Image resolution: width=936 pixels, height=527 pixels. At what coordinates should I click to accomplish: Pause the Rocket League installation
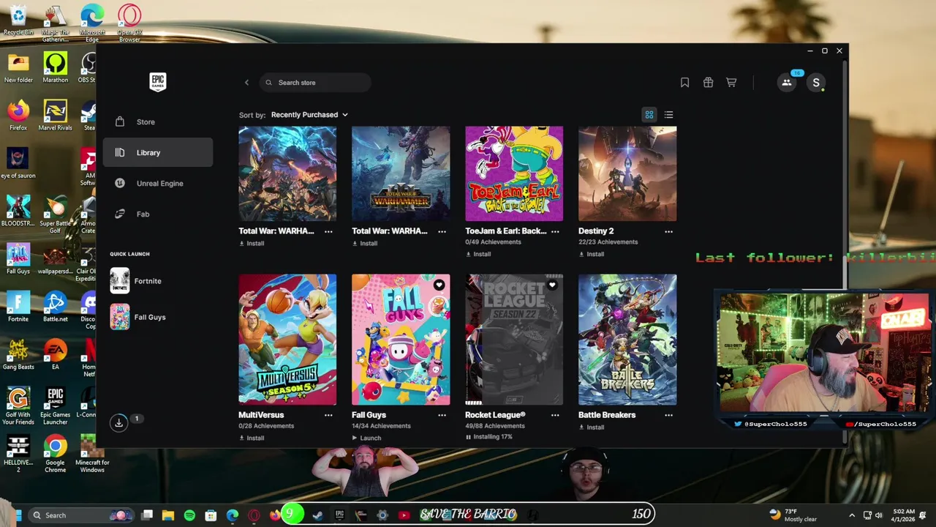coord(468,437)
